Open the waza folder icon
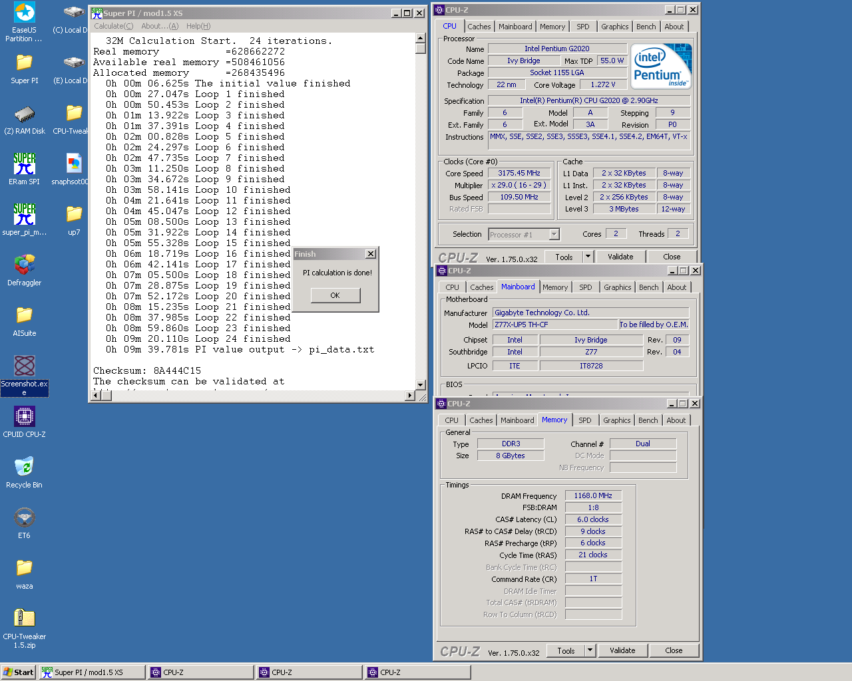The height and width of the screenshot is (681, 852). [x=25, y=569]
